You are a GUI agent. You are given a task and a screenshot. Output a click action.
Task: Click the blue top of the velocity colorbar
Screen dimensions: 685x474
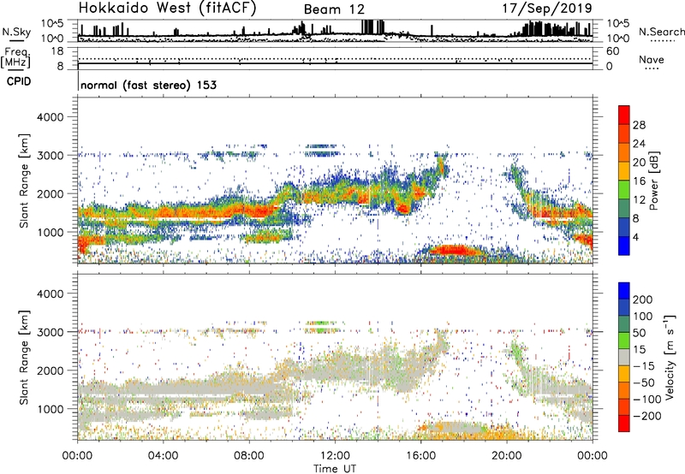coord(624,290)
